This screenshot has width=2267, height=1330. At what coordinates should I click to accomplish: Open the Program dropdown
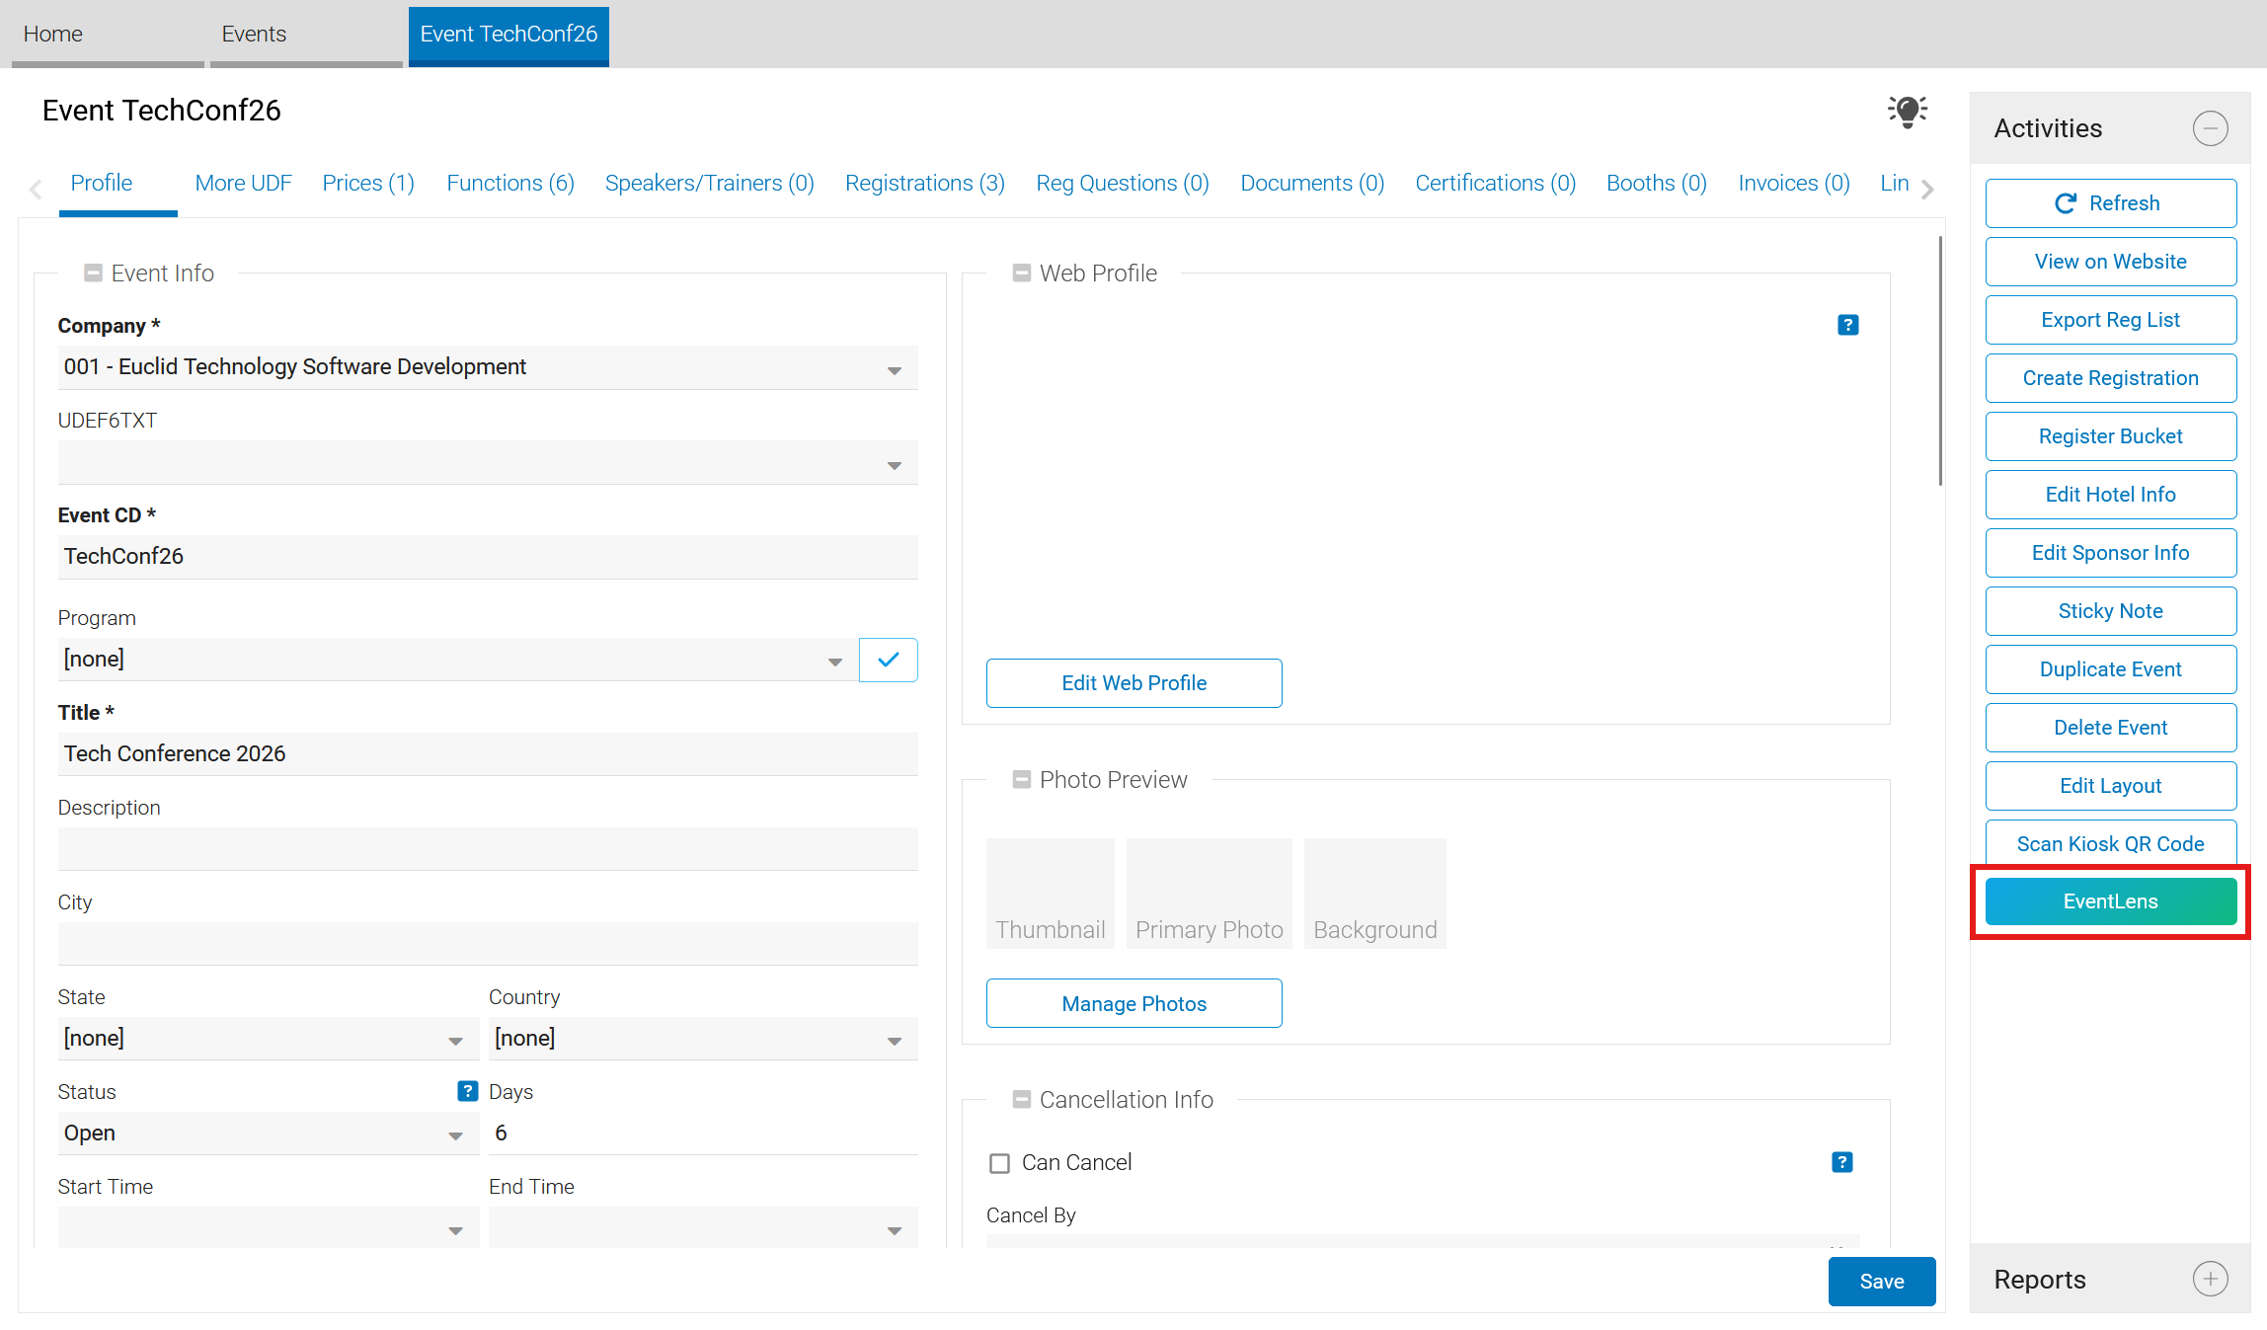(457, 660)
